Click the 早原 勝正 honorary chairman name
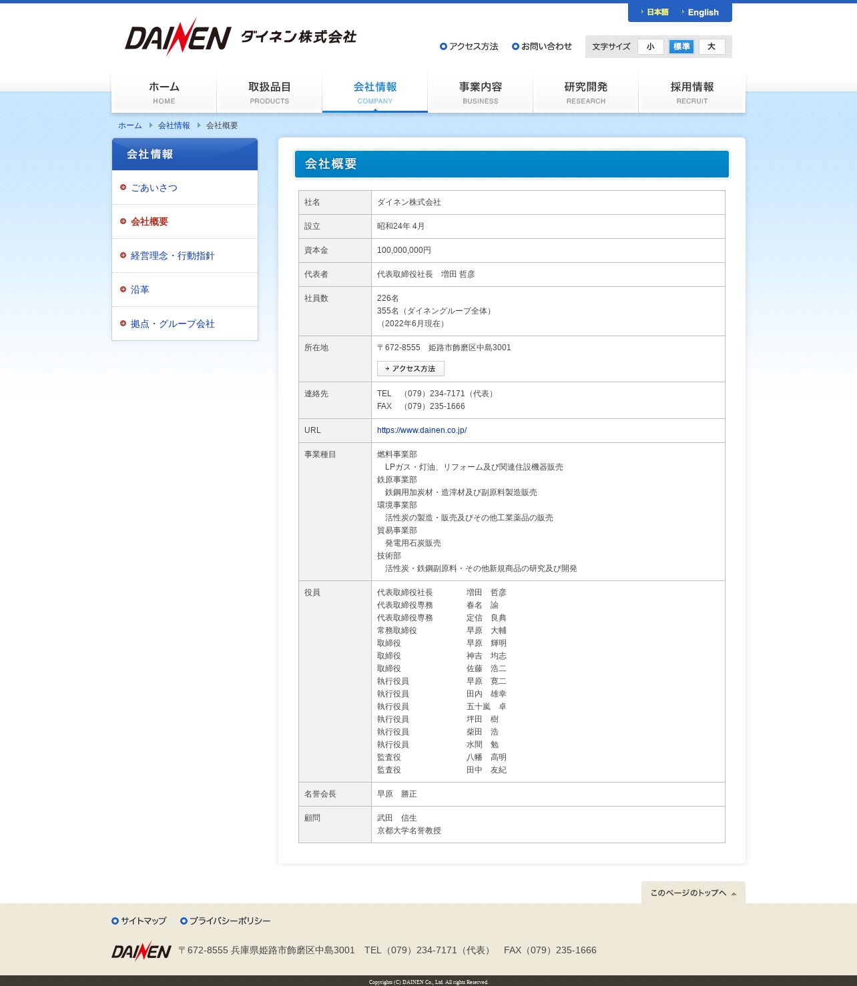The height and width of the screenshot is (986, 857). pos(397,794)
